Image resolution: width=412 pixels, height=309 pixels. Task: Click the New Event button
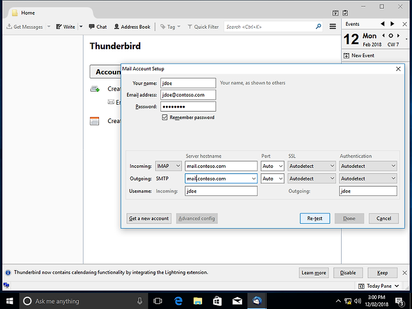[x=359, y=56]
